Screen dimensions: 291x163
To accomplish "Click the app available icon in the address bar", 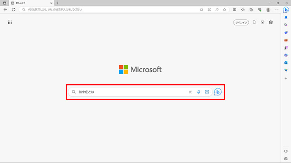I will [x=202, y=10].
